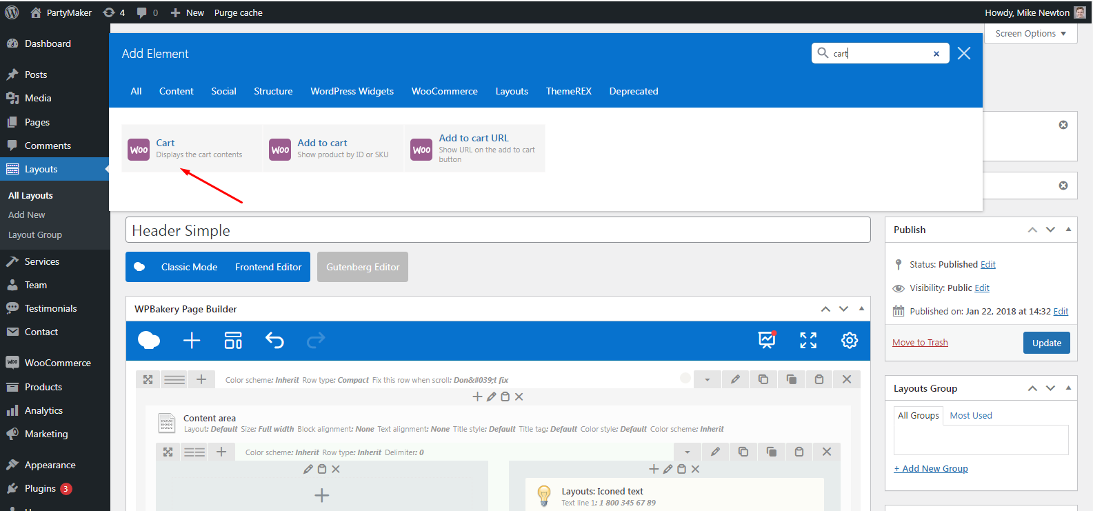Screen dimensions: 1093x511
Task: Paste into the Compact row
Action: point(819,379)
